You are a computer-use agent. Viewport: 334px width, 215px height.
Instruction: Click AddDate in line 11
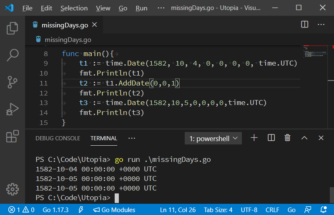tap(133, 83)
